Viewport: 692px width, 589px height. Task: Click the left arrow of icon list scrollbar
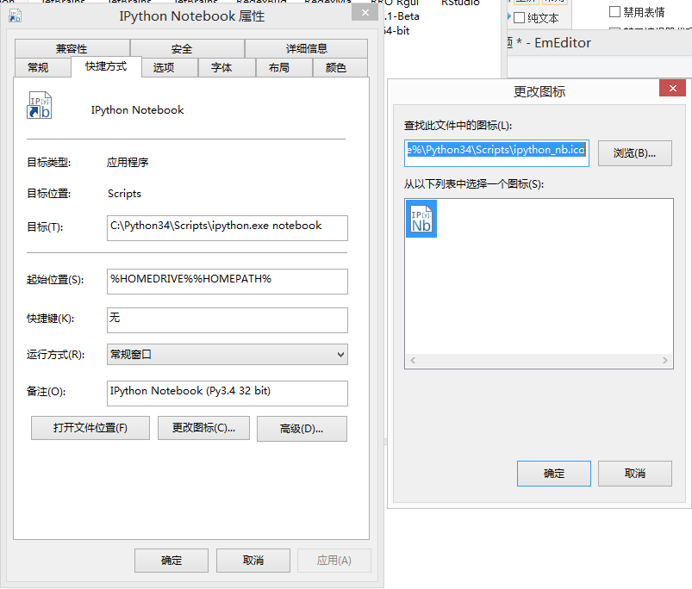[413, 361]
